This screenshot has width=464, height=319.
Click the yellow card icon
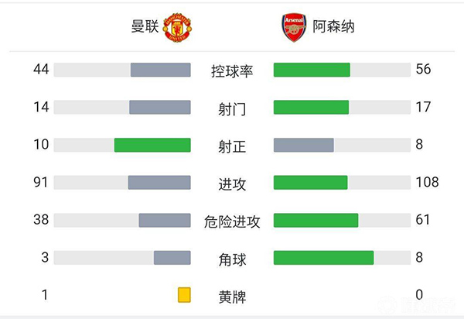(184, 295)
